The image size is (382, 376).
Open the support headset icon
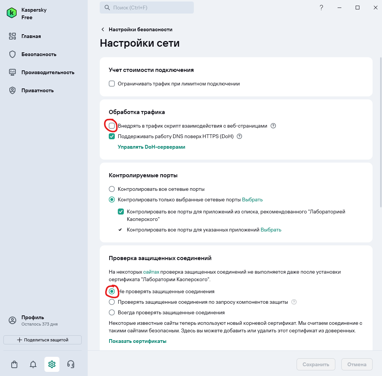[70, 364]
